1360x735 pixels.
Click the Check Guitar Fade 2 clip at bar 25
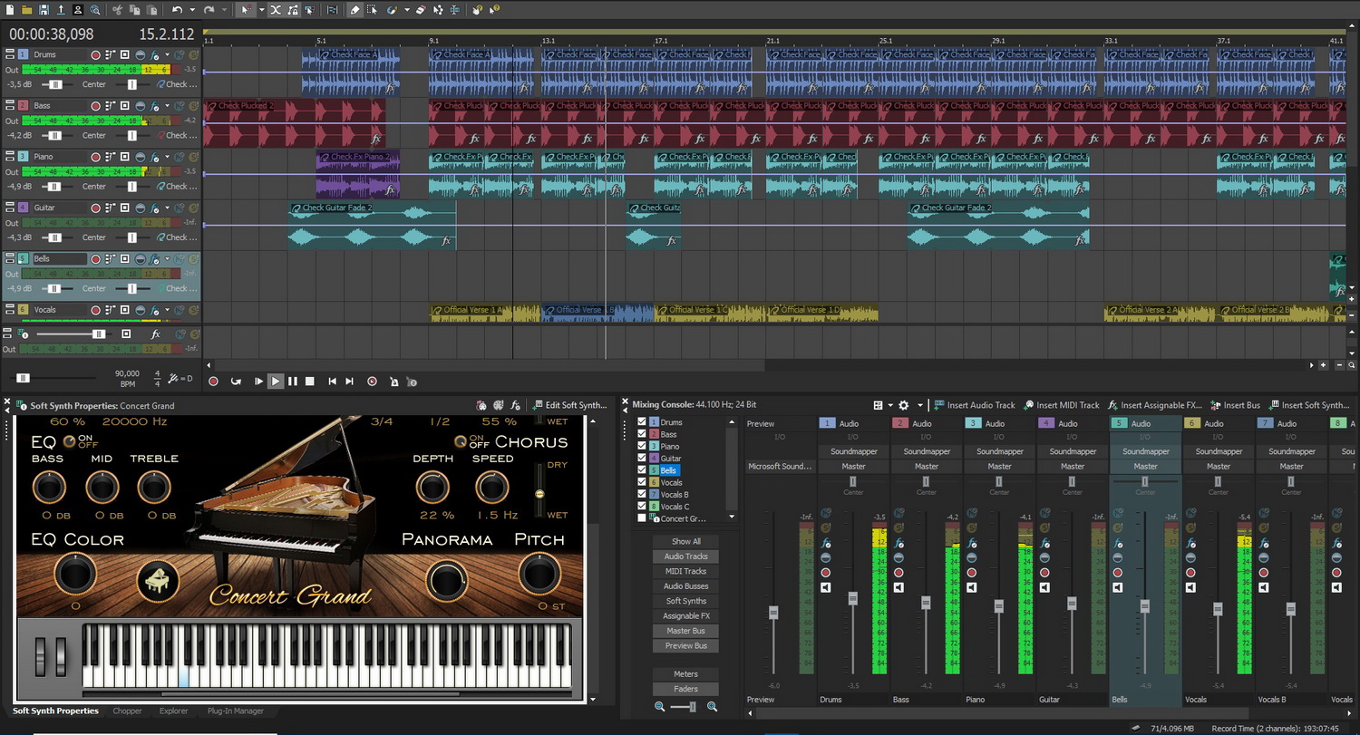coord(998,226)
